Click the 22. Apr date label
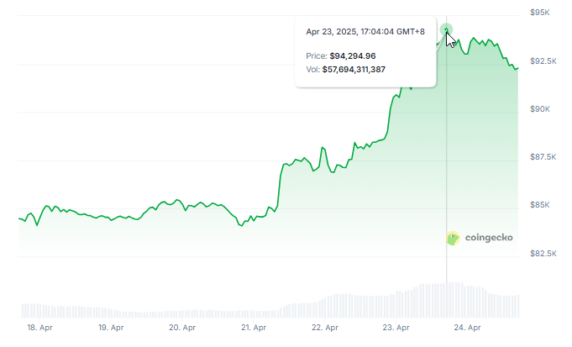The width and height of the screenshot is (572, 347). (326, 328)
